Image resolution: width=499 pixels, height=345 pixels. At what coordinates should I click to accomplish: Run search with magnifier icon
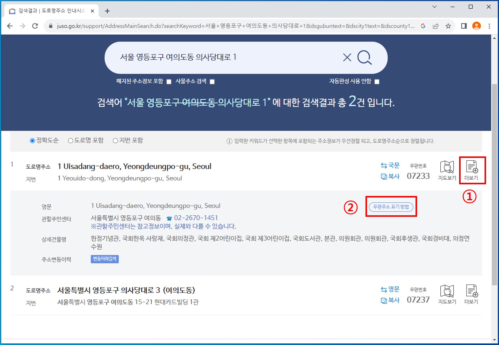tap(365, 57)
